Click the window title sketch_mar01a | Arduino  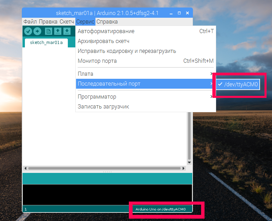pyautogui.click(x=107, y=13)
